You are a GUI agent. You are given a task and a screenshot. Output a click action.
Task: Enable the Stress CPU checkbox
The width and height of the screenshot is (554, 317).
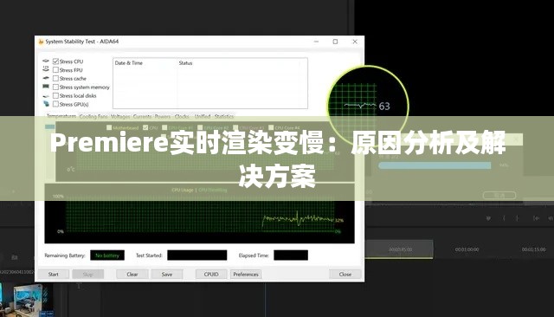(x=55, y=61)
